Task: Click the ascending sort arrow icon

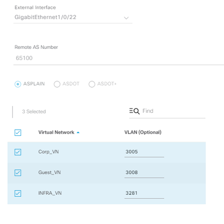Action: pyautogui.click(x=78, y=132)
